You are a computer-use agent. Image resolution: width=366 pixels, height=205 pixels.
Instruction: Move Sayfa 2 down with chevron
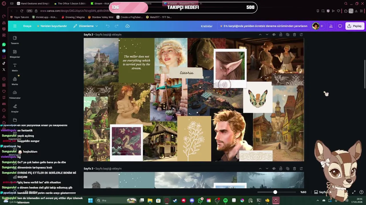click(267, 34)
